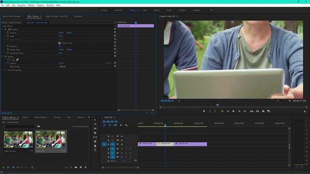Viewport: 310px width, 174px height.
Task: Click the Lift button in Program monitor
Action: 251,111
